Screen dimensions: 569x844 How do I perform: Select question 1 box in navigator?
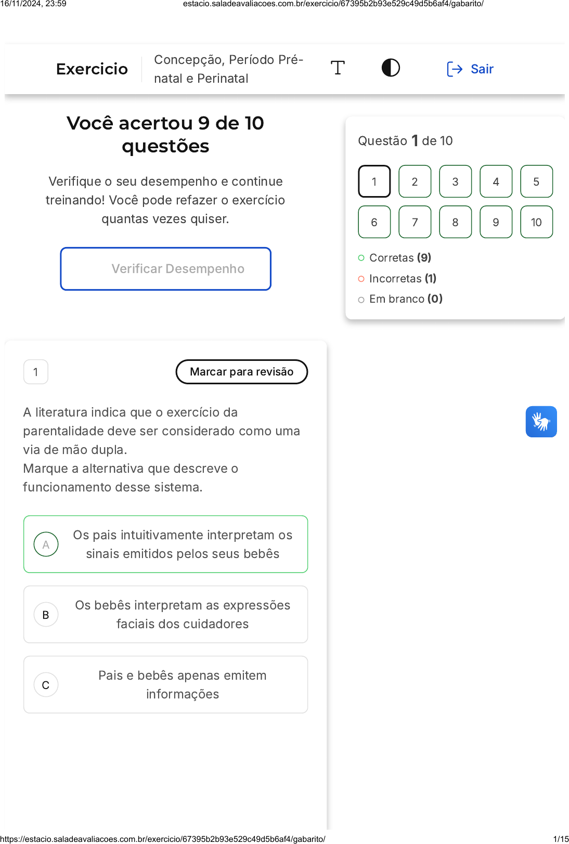tap(374, 181)
